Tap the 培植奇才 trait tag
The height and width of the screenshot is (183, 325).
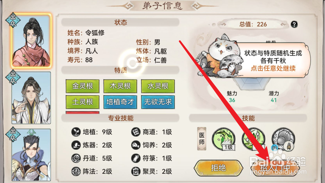(120, 102)
